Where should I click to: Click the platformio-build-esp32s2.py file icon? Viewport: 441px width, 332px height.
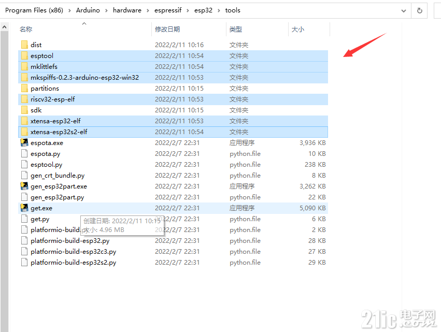coord(24,262)
